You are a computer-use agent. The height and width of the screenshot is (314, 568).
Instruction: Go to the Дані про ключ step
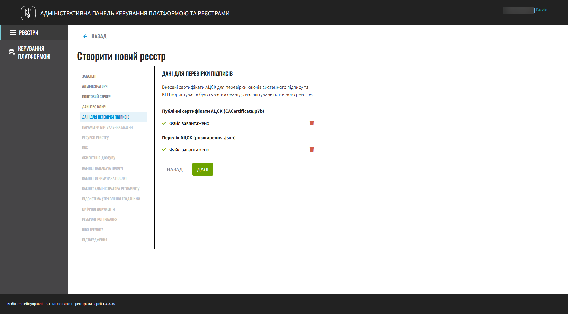click(94, 107)
